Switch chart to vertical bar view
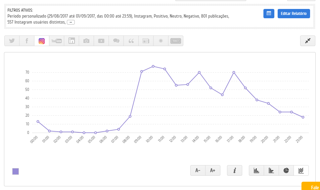Image resolution: width=320 pixels, height=190 pixels. pyautogui.click(x=256, y=170)
